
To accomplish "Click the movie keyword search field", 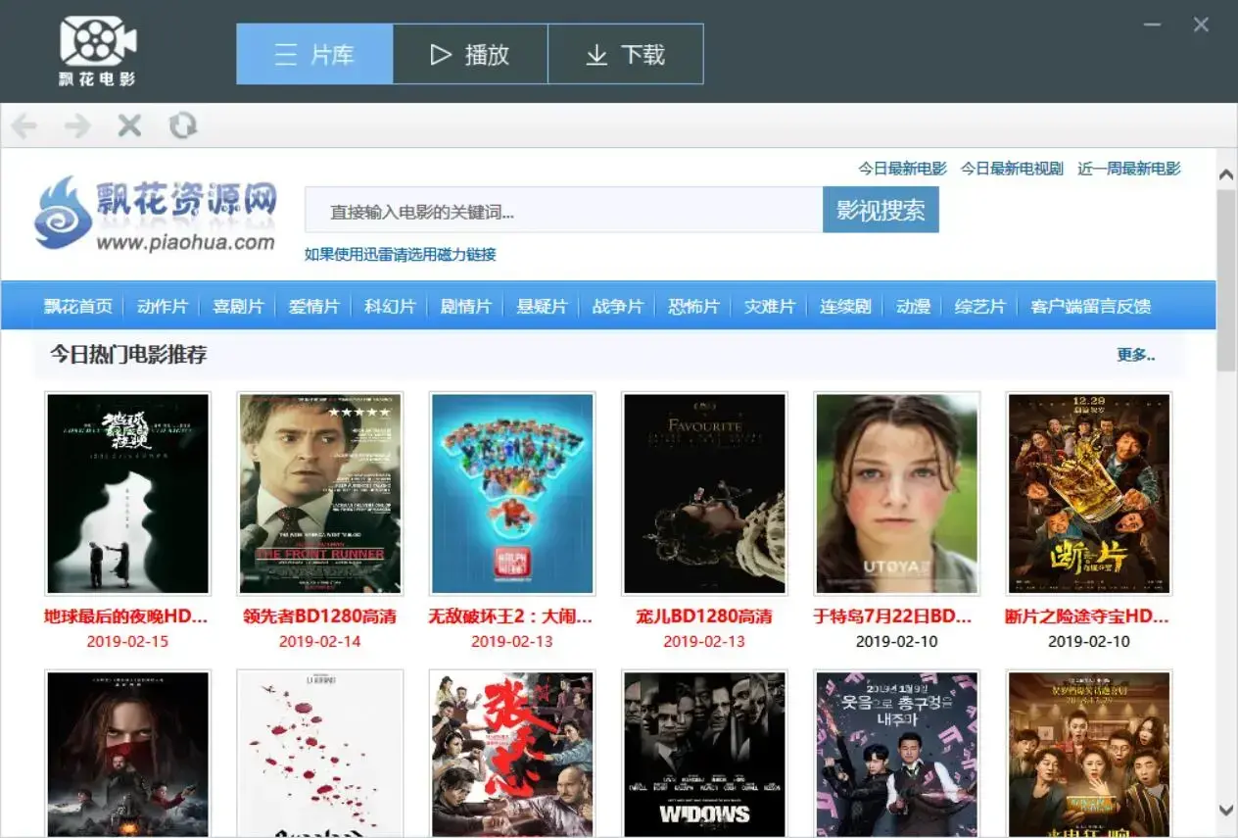I will [x=563, y=210].
